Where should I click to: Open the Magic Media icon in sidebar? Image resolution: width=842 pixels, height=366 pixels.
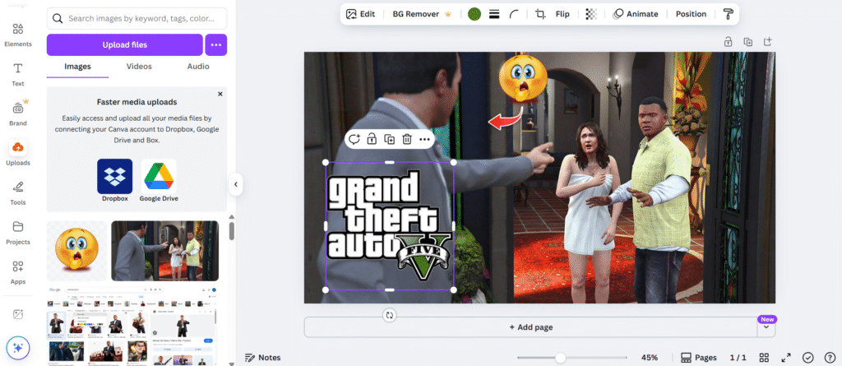pyautogui.click(x=18, y=314)
